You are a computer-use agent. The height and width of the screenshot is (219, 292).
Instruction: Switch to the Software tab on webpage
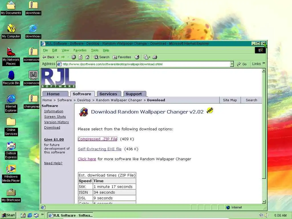pos(82,94)
